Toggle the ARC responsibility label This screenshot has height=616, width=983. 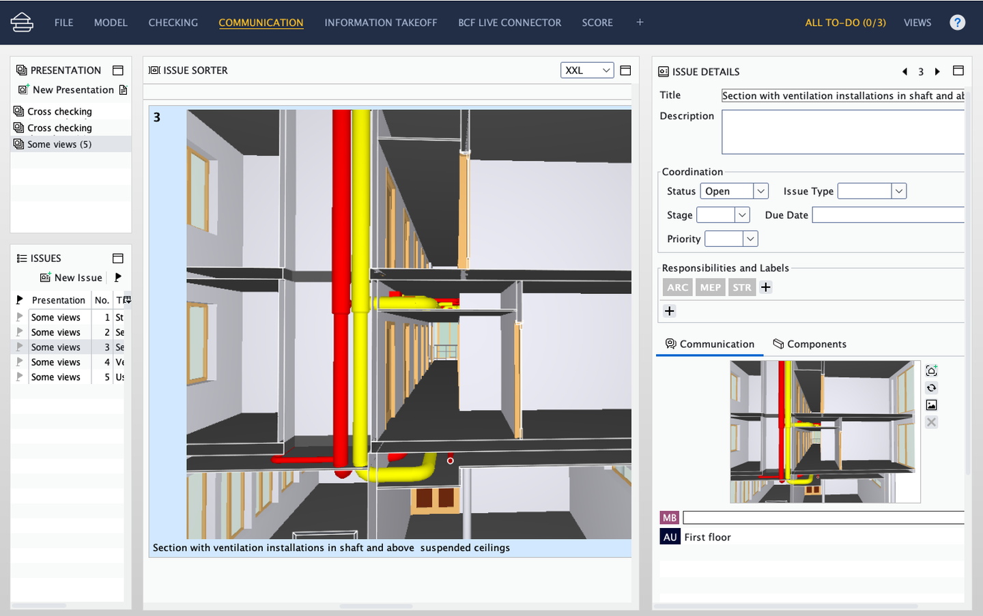[x=677, y=287]
